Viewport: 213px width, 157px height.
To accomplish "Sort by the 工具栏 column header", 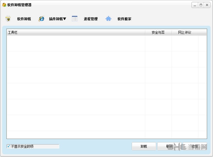I will coord(76,32).
